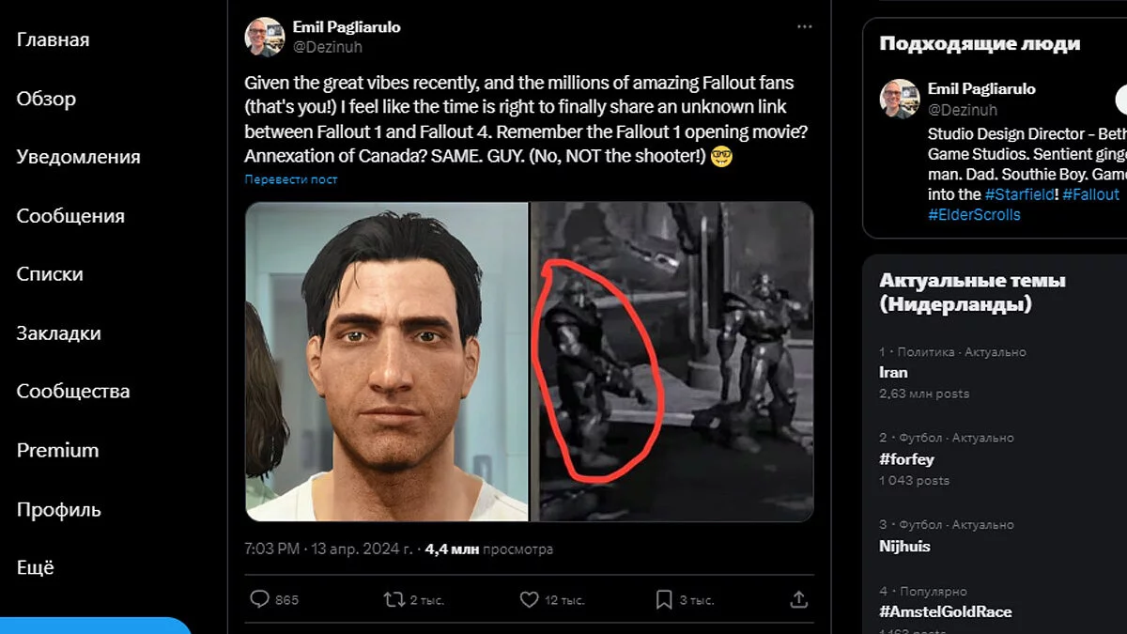This screenshot has height=634, width=1127.
Task: Open the Fallout 4 face image
Action: 386,361
